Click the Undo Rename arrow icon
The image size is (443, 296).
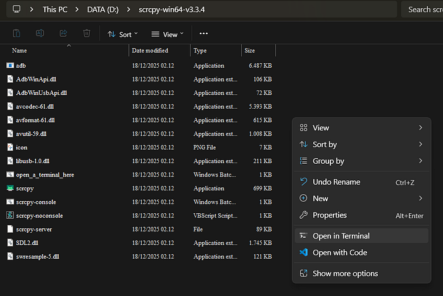pos(303,182)
